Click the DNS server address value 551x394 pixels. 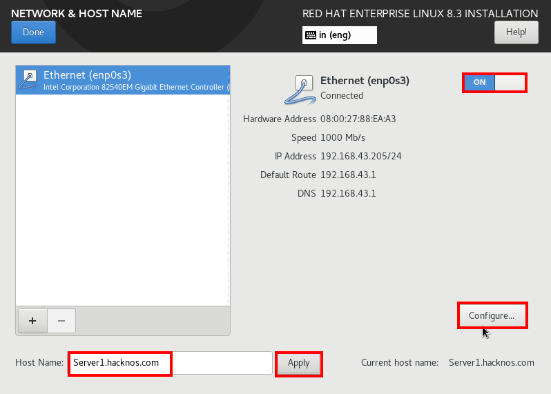[x=348, y=193]
